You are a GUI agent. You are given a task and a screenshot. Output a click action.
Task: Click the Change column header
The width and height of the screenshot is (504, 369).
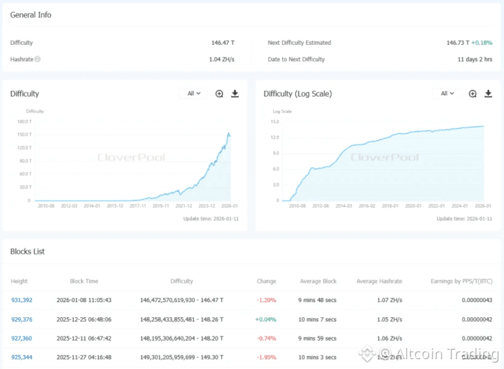click(x=266, y=281)
